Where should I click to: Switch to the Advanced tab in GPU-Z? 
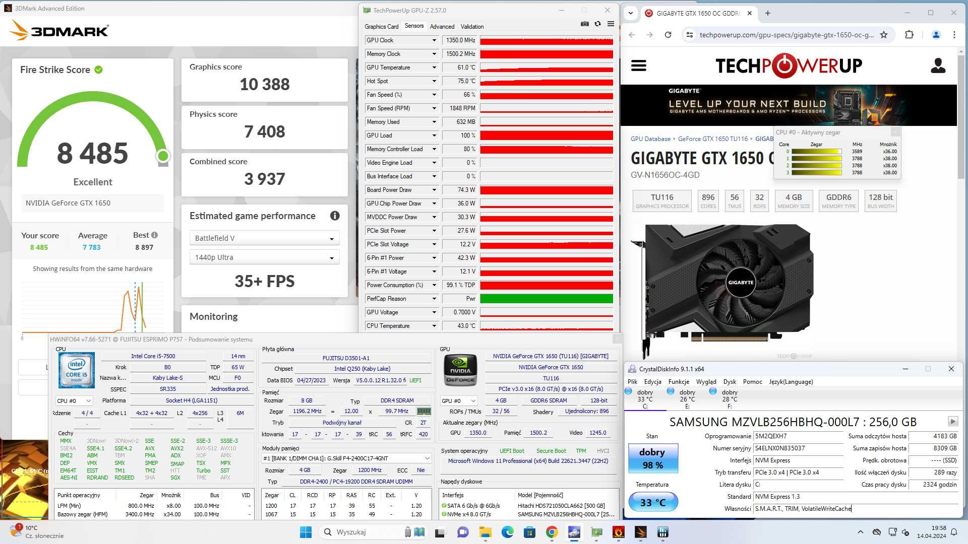pyautogui.click(x=442, y=27)
